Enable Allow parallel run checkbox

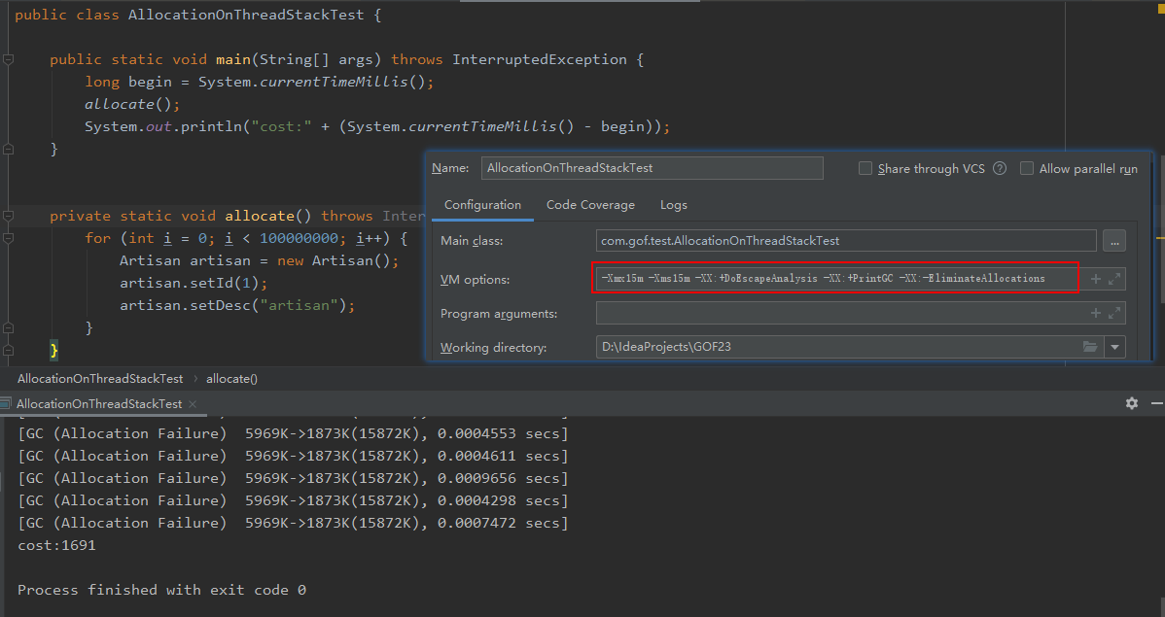(1027, 168)
